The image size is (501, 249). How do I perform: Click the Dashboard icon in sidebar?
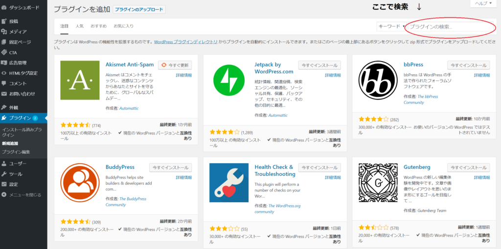click(x=4, y=7)
